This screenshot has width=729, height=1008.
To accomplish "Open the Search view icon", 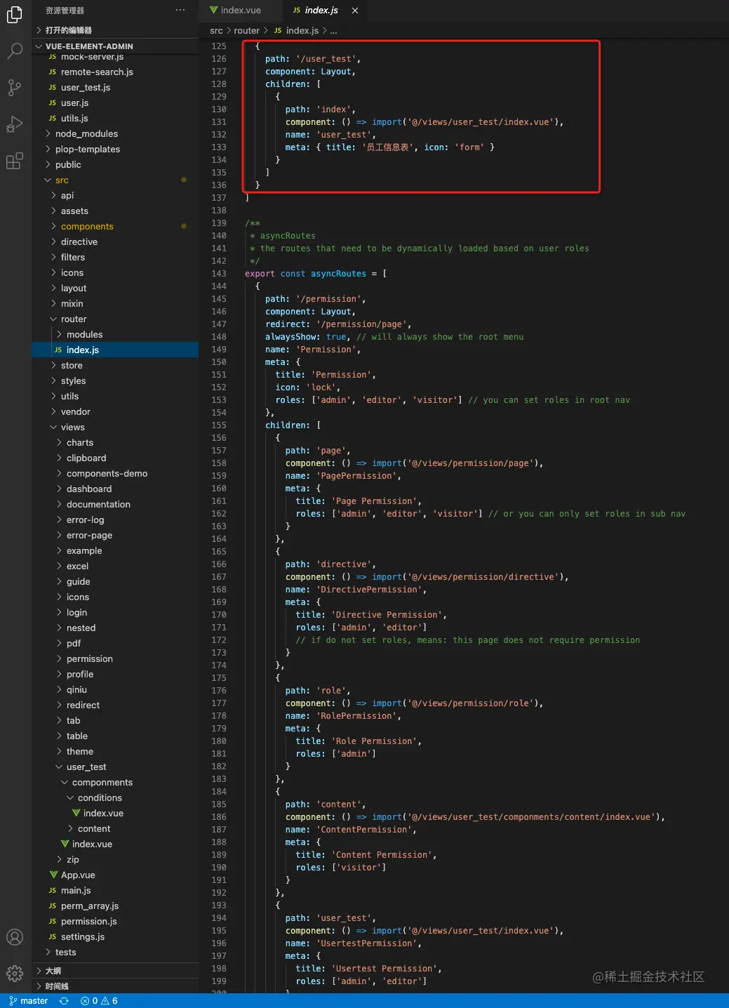I will (x=15, y=51).
